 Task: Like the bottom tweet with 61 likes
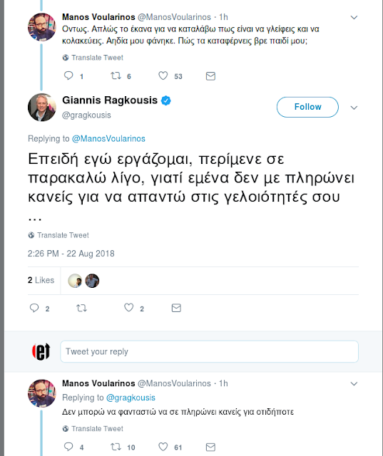pyautogui.click(x=163, y=447)
